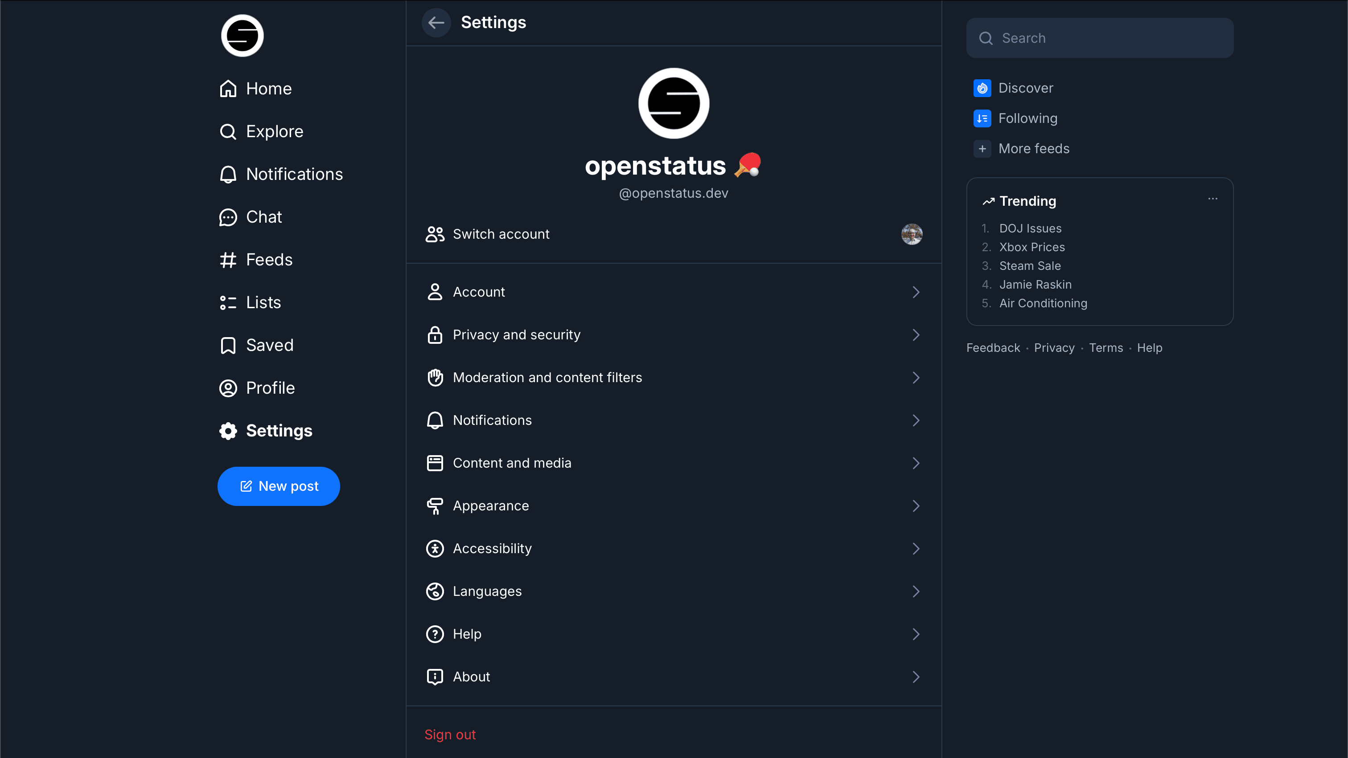Expand Accessibility settings chevron

coord(916,549)
